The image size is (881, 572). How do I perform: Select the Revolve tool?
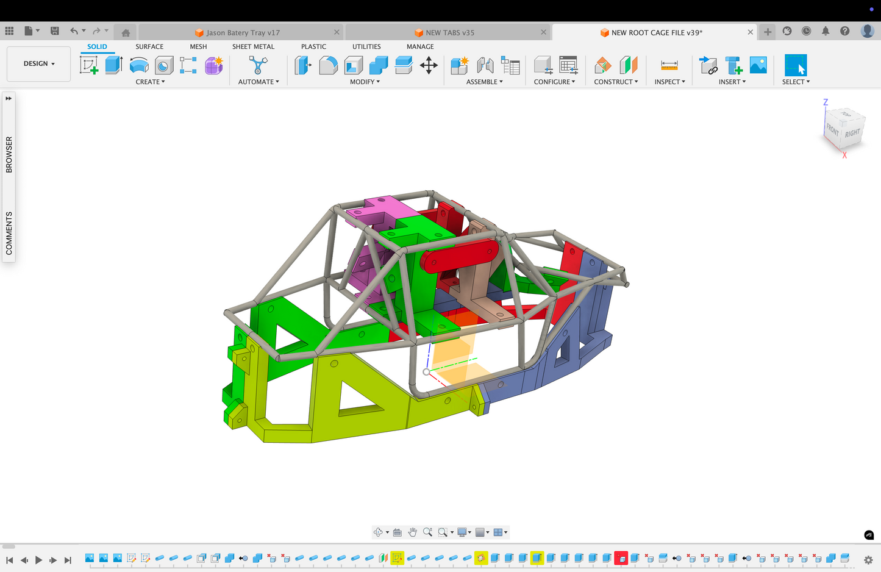click(x=139, y=65)
